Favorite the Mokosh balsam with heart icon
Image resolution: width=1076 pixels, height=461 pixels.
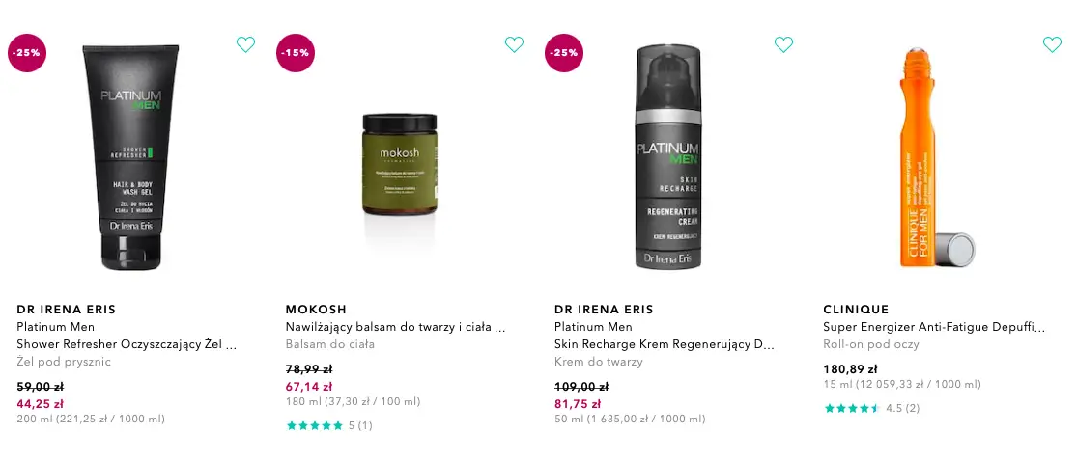[514, 44]
